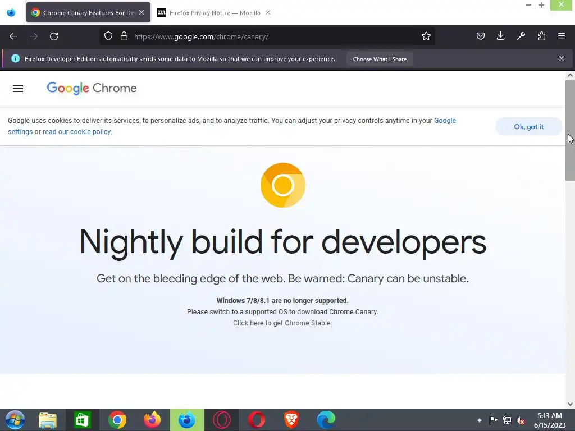Open developer tools wrench icon
Viewport: 575px width, 431px height.
pos(521,36)
